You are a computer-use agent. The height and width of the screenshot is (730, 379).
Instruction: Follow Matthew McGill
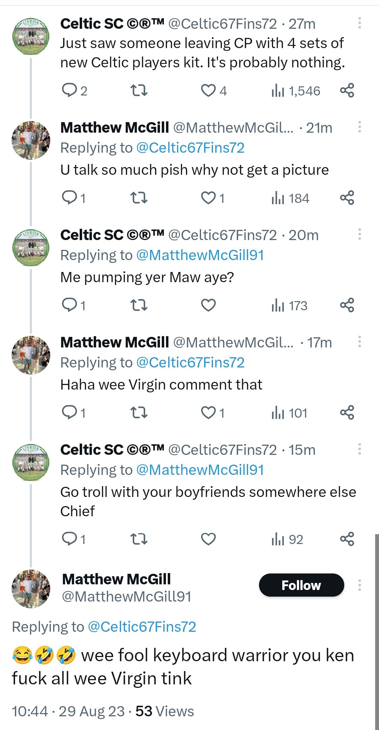(301, 585)
